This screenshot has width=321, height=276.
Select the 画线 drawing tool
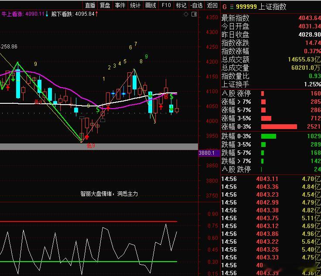(150, 5)
